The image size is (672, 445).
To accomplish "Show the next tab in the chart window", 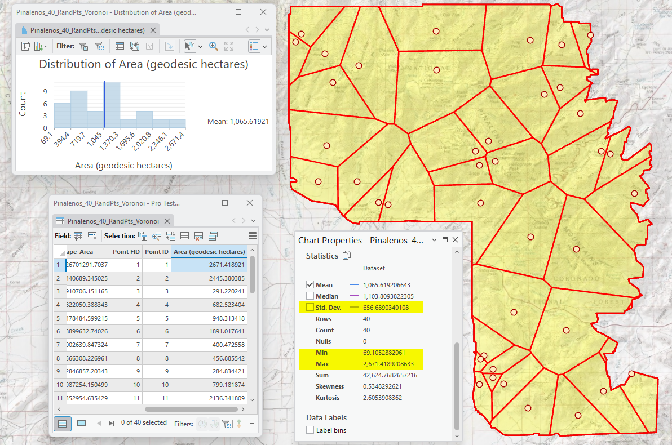I will point(257,30).
